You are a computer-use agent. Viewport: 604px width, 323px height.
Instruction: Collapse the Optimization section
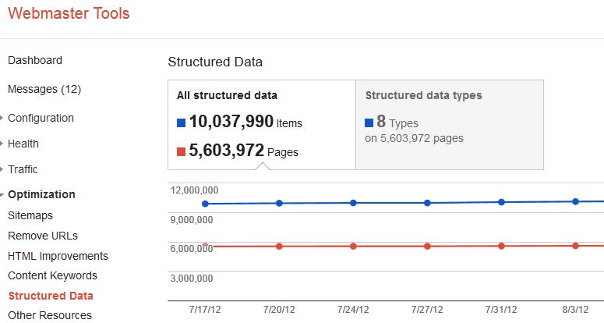pyautogui.click(x=3, y=195)
